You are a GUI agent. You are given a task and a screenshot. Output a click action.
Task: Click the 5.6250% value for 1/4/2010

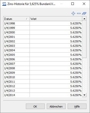coord(76,77)
